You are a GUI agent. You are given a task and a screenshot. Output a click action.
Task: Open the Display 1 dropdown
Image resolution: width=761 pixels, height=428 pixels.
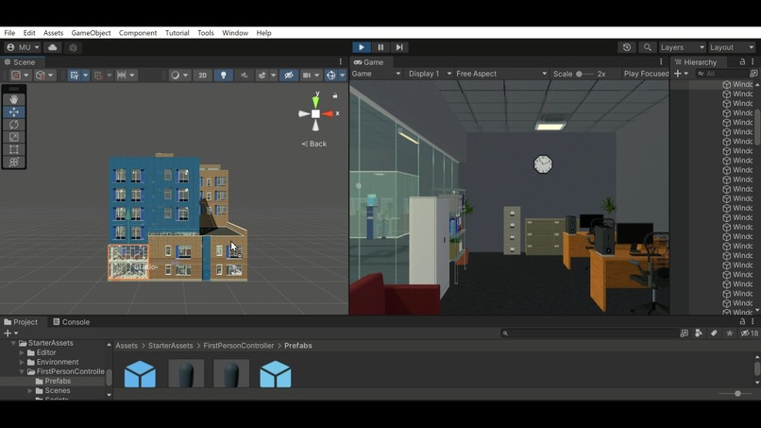click(x=430, y=74)
